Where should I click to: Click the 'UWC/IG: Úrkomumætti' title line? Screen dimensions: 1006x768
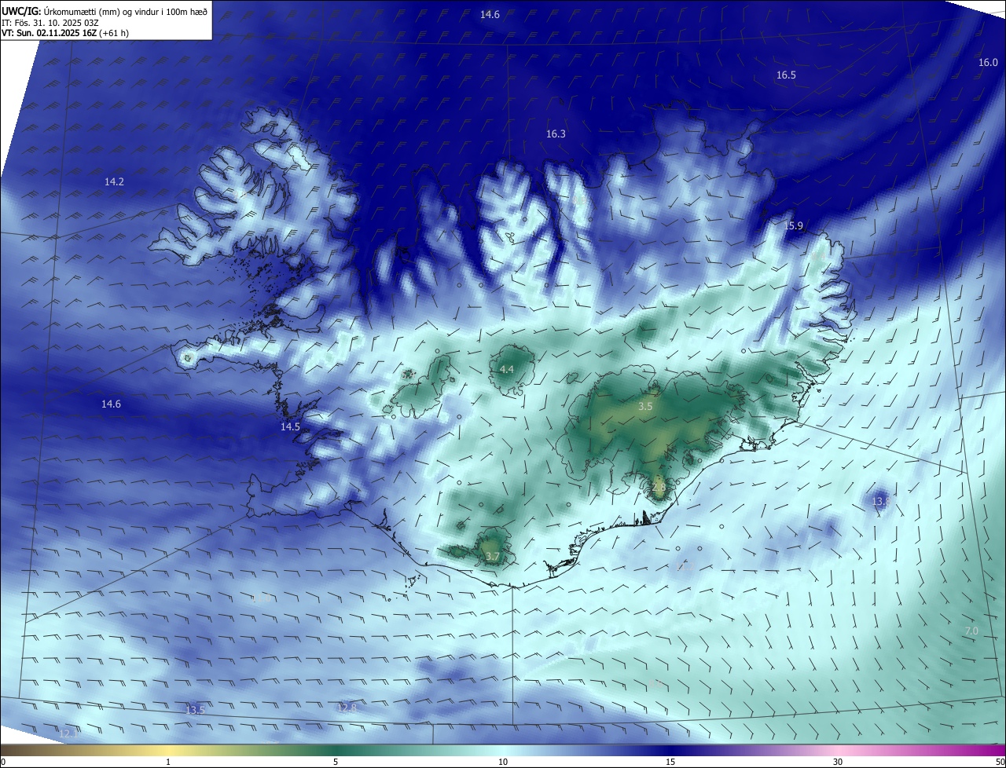coord(105,11)
